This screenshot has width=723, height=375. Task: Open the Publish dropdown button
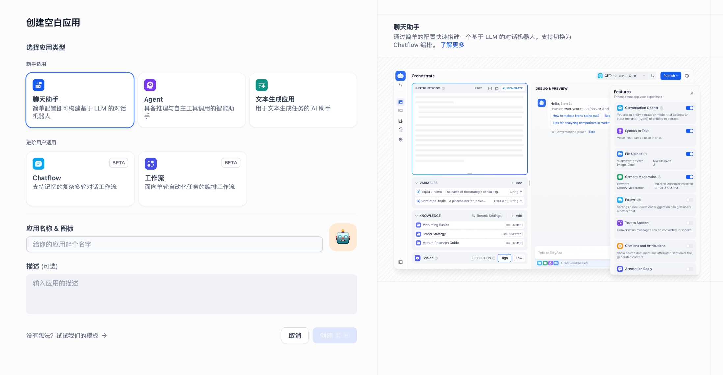670,76
